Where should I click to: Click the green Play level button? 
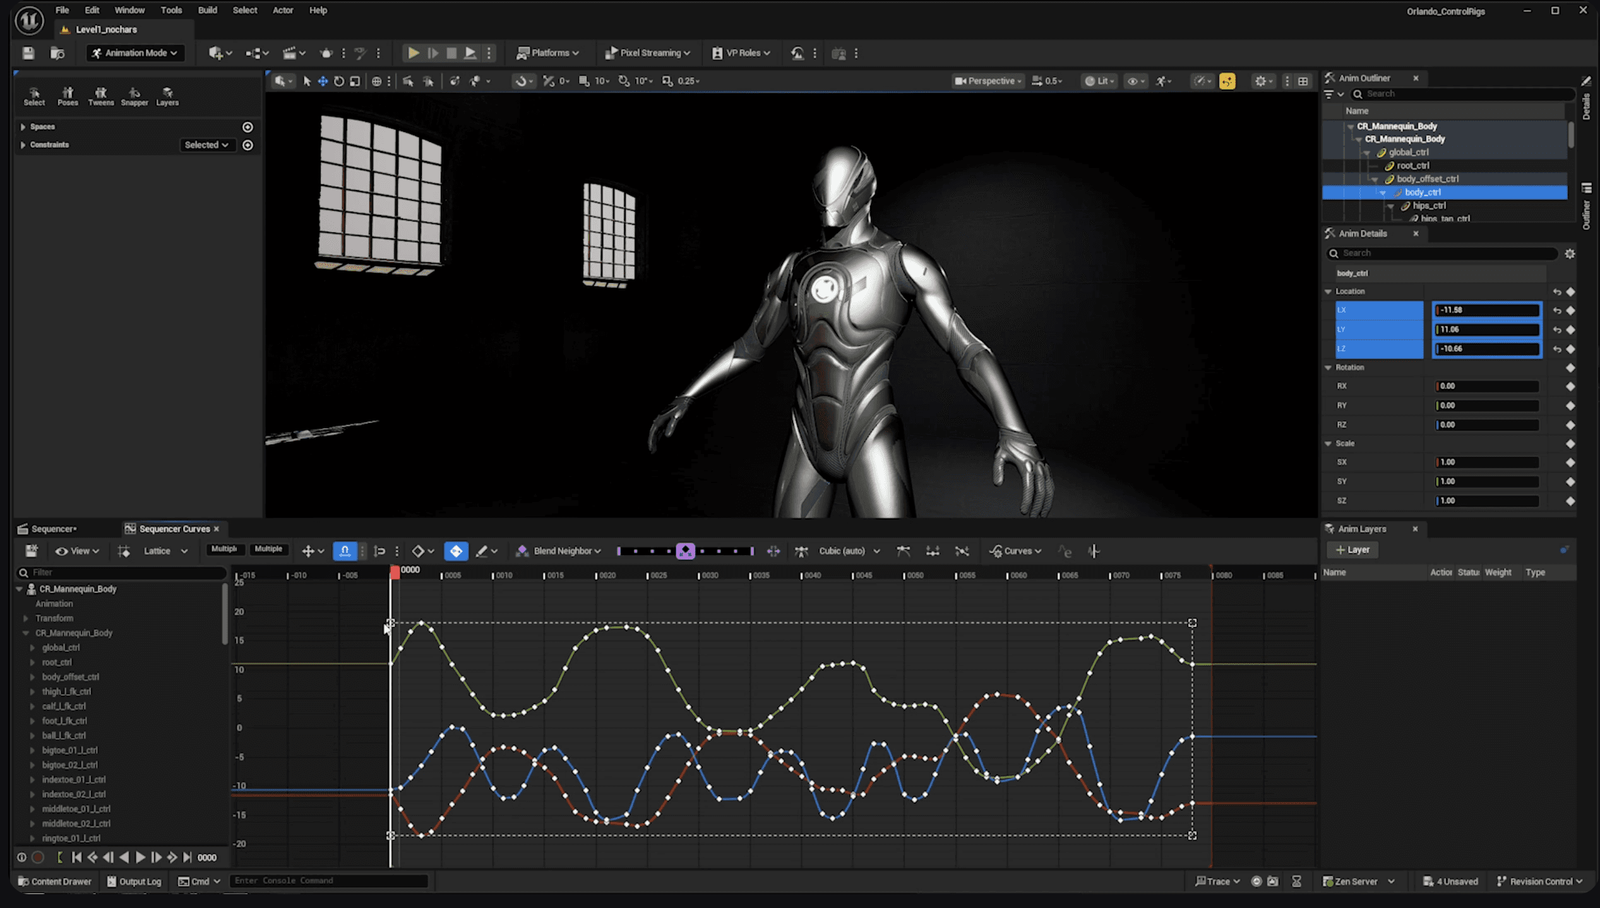[413, 53]
